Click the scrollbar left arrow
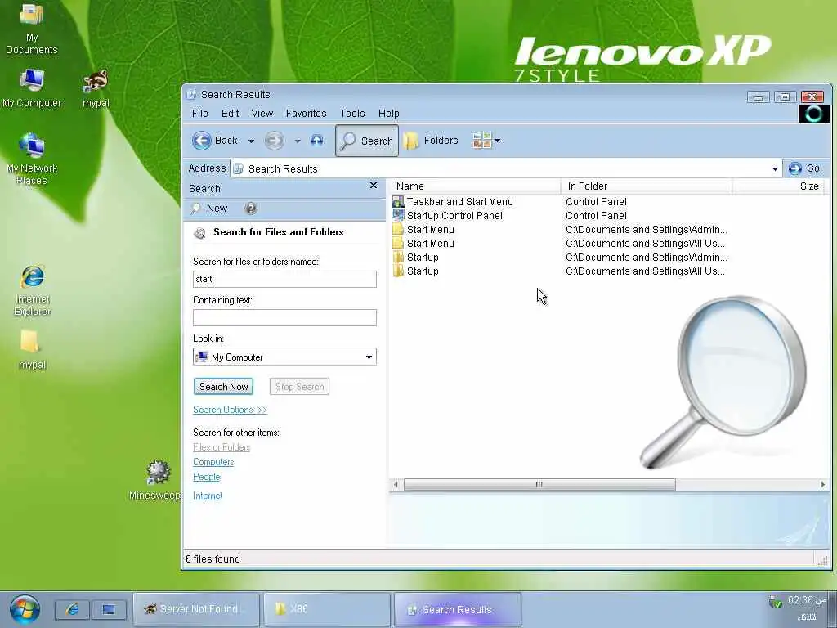The width and height of the screenshot is (837, 628). pos(396,484)
